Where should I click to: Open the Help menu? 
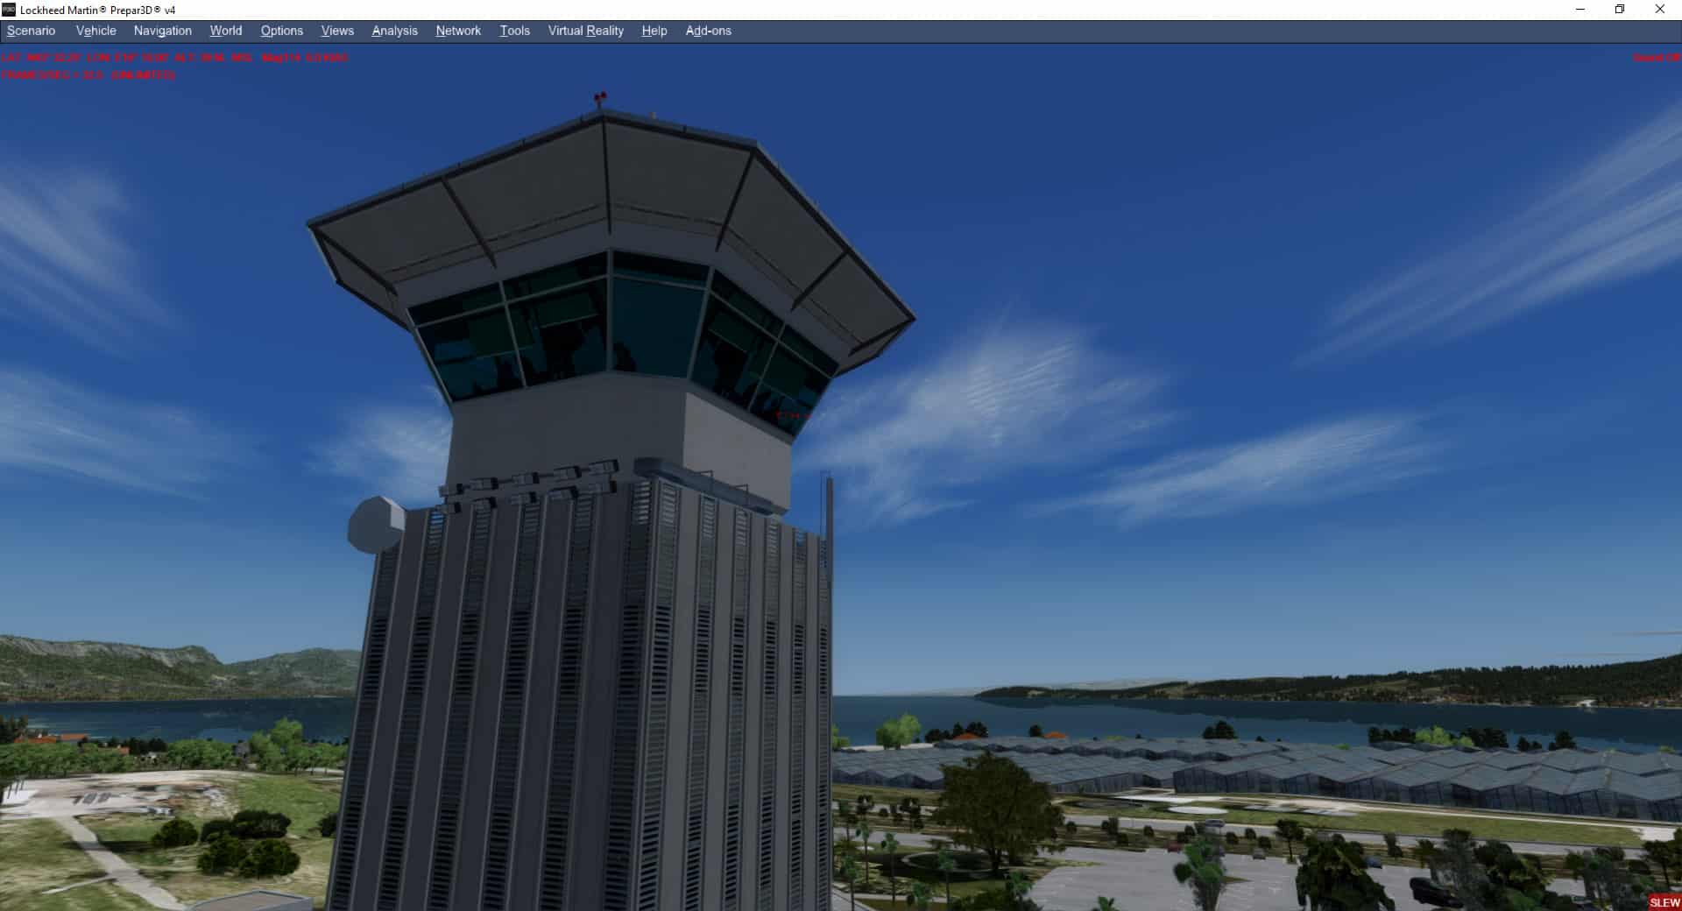pos(654,31)
